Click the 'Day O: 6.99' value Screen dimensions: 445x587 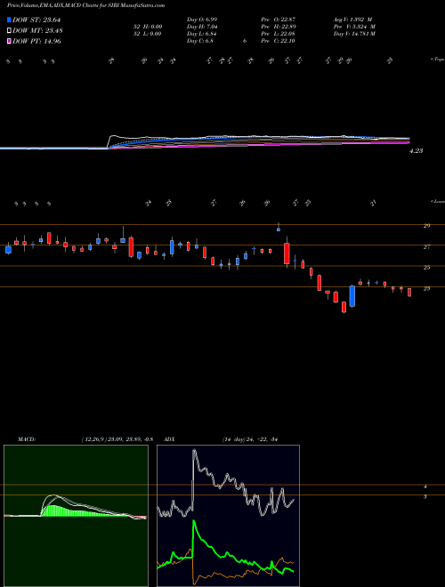pyautogui.click(x=202, y=20)
